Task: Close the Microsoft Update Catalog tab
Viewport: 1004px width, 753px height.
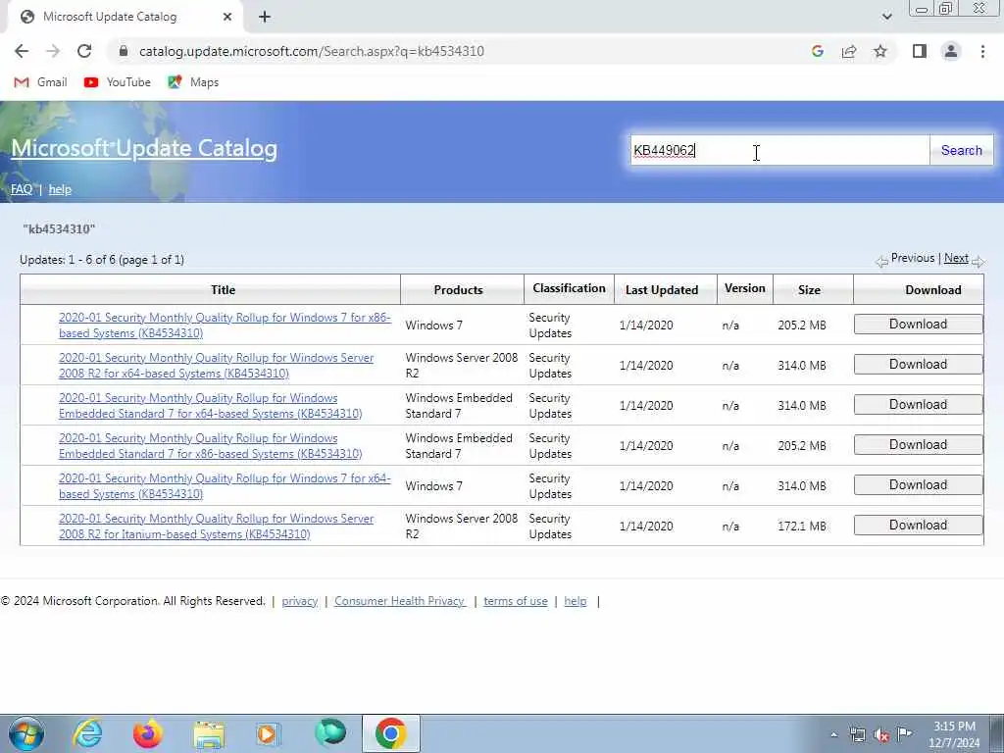Action: (x=227, y=18)
